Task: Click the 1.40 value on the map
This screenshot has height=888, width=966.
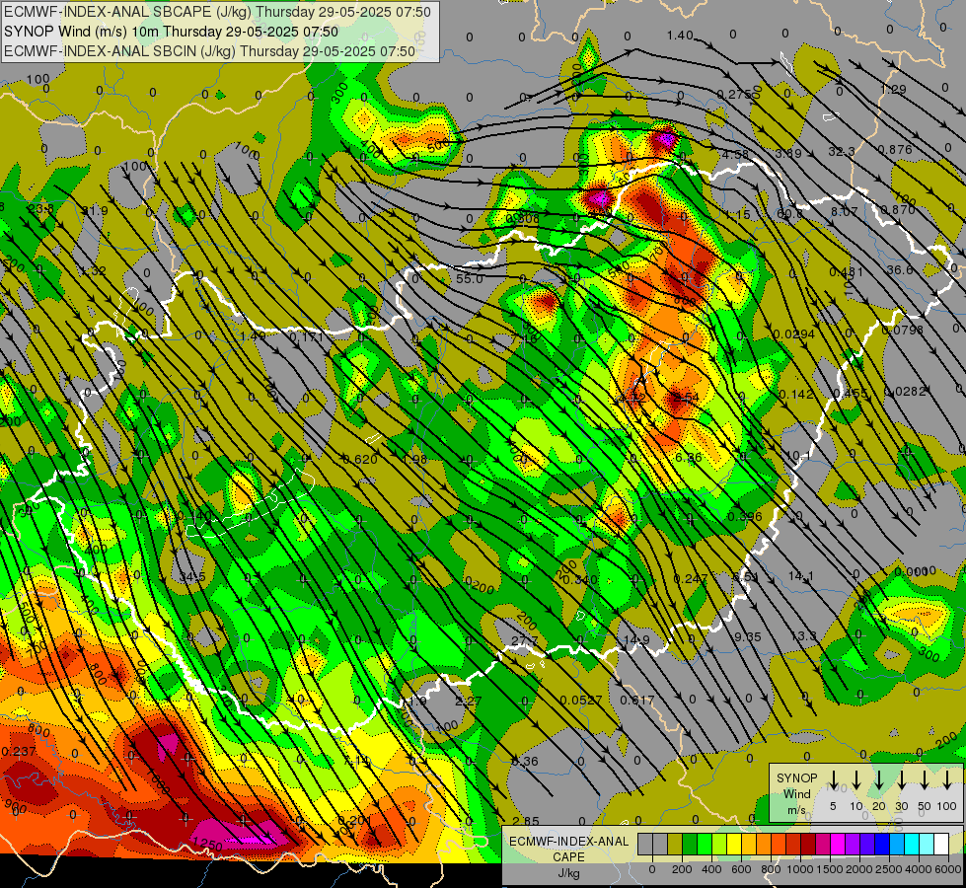Action: pyautogui.click(x=680, y=36)
